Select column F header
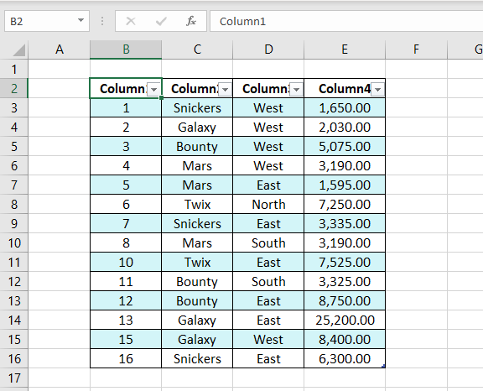Image resolution: width=483 pixels, height=391 pixels. pyautogui.click(x=416, y=50)
